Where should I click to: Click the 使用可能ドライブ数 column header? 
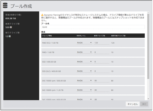(118, 36)
